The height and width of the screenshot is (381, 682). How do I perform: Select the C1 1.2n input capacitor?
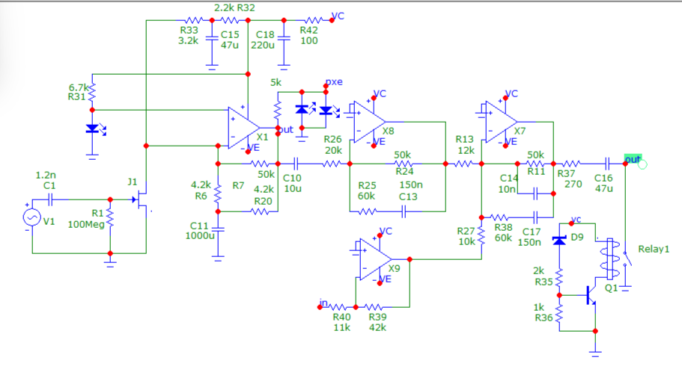(49, 199)
